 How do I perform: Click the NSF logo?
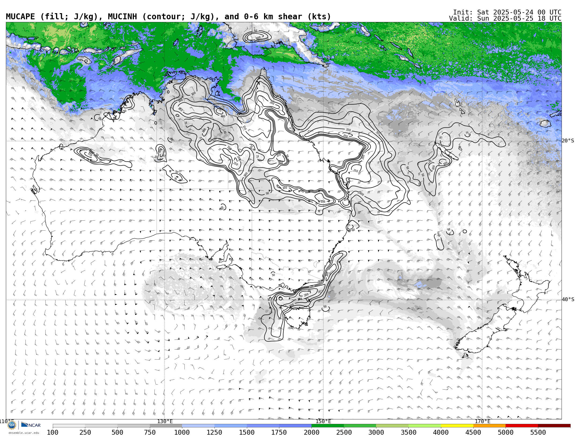[12, 425]
